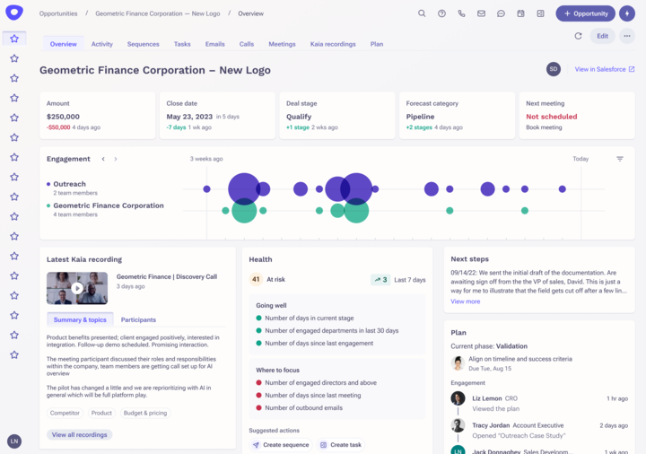Click the Edit button
Image resolution: width=646 pixels, height=454 pixels.
pyautogui.click(x=602, y=36)
